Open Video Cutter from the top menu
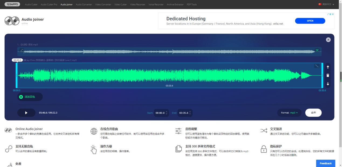This screenshot has height=167, width=342. tap(120, 5)
